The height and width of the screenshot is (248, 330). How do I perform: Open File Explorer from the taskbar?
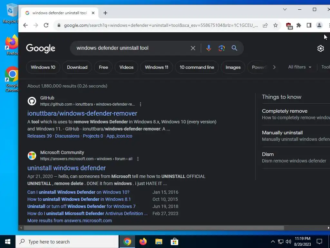[159, 242]
